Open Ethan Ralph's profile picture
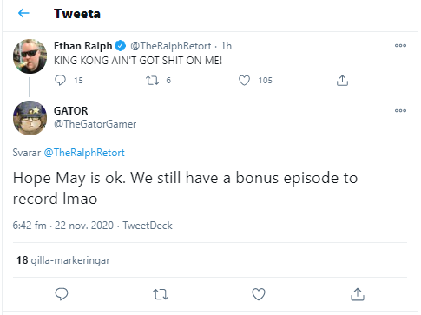421x315 pixels. tap(30, 56)
